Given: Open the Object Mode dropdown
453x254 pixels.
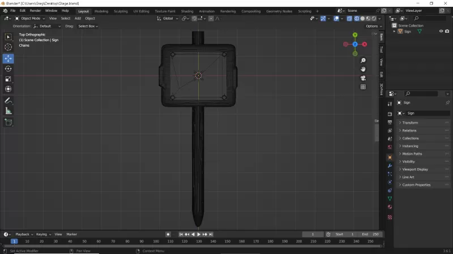Looking at the screenshot, I should [x=31, y=19].
